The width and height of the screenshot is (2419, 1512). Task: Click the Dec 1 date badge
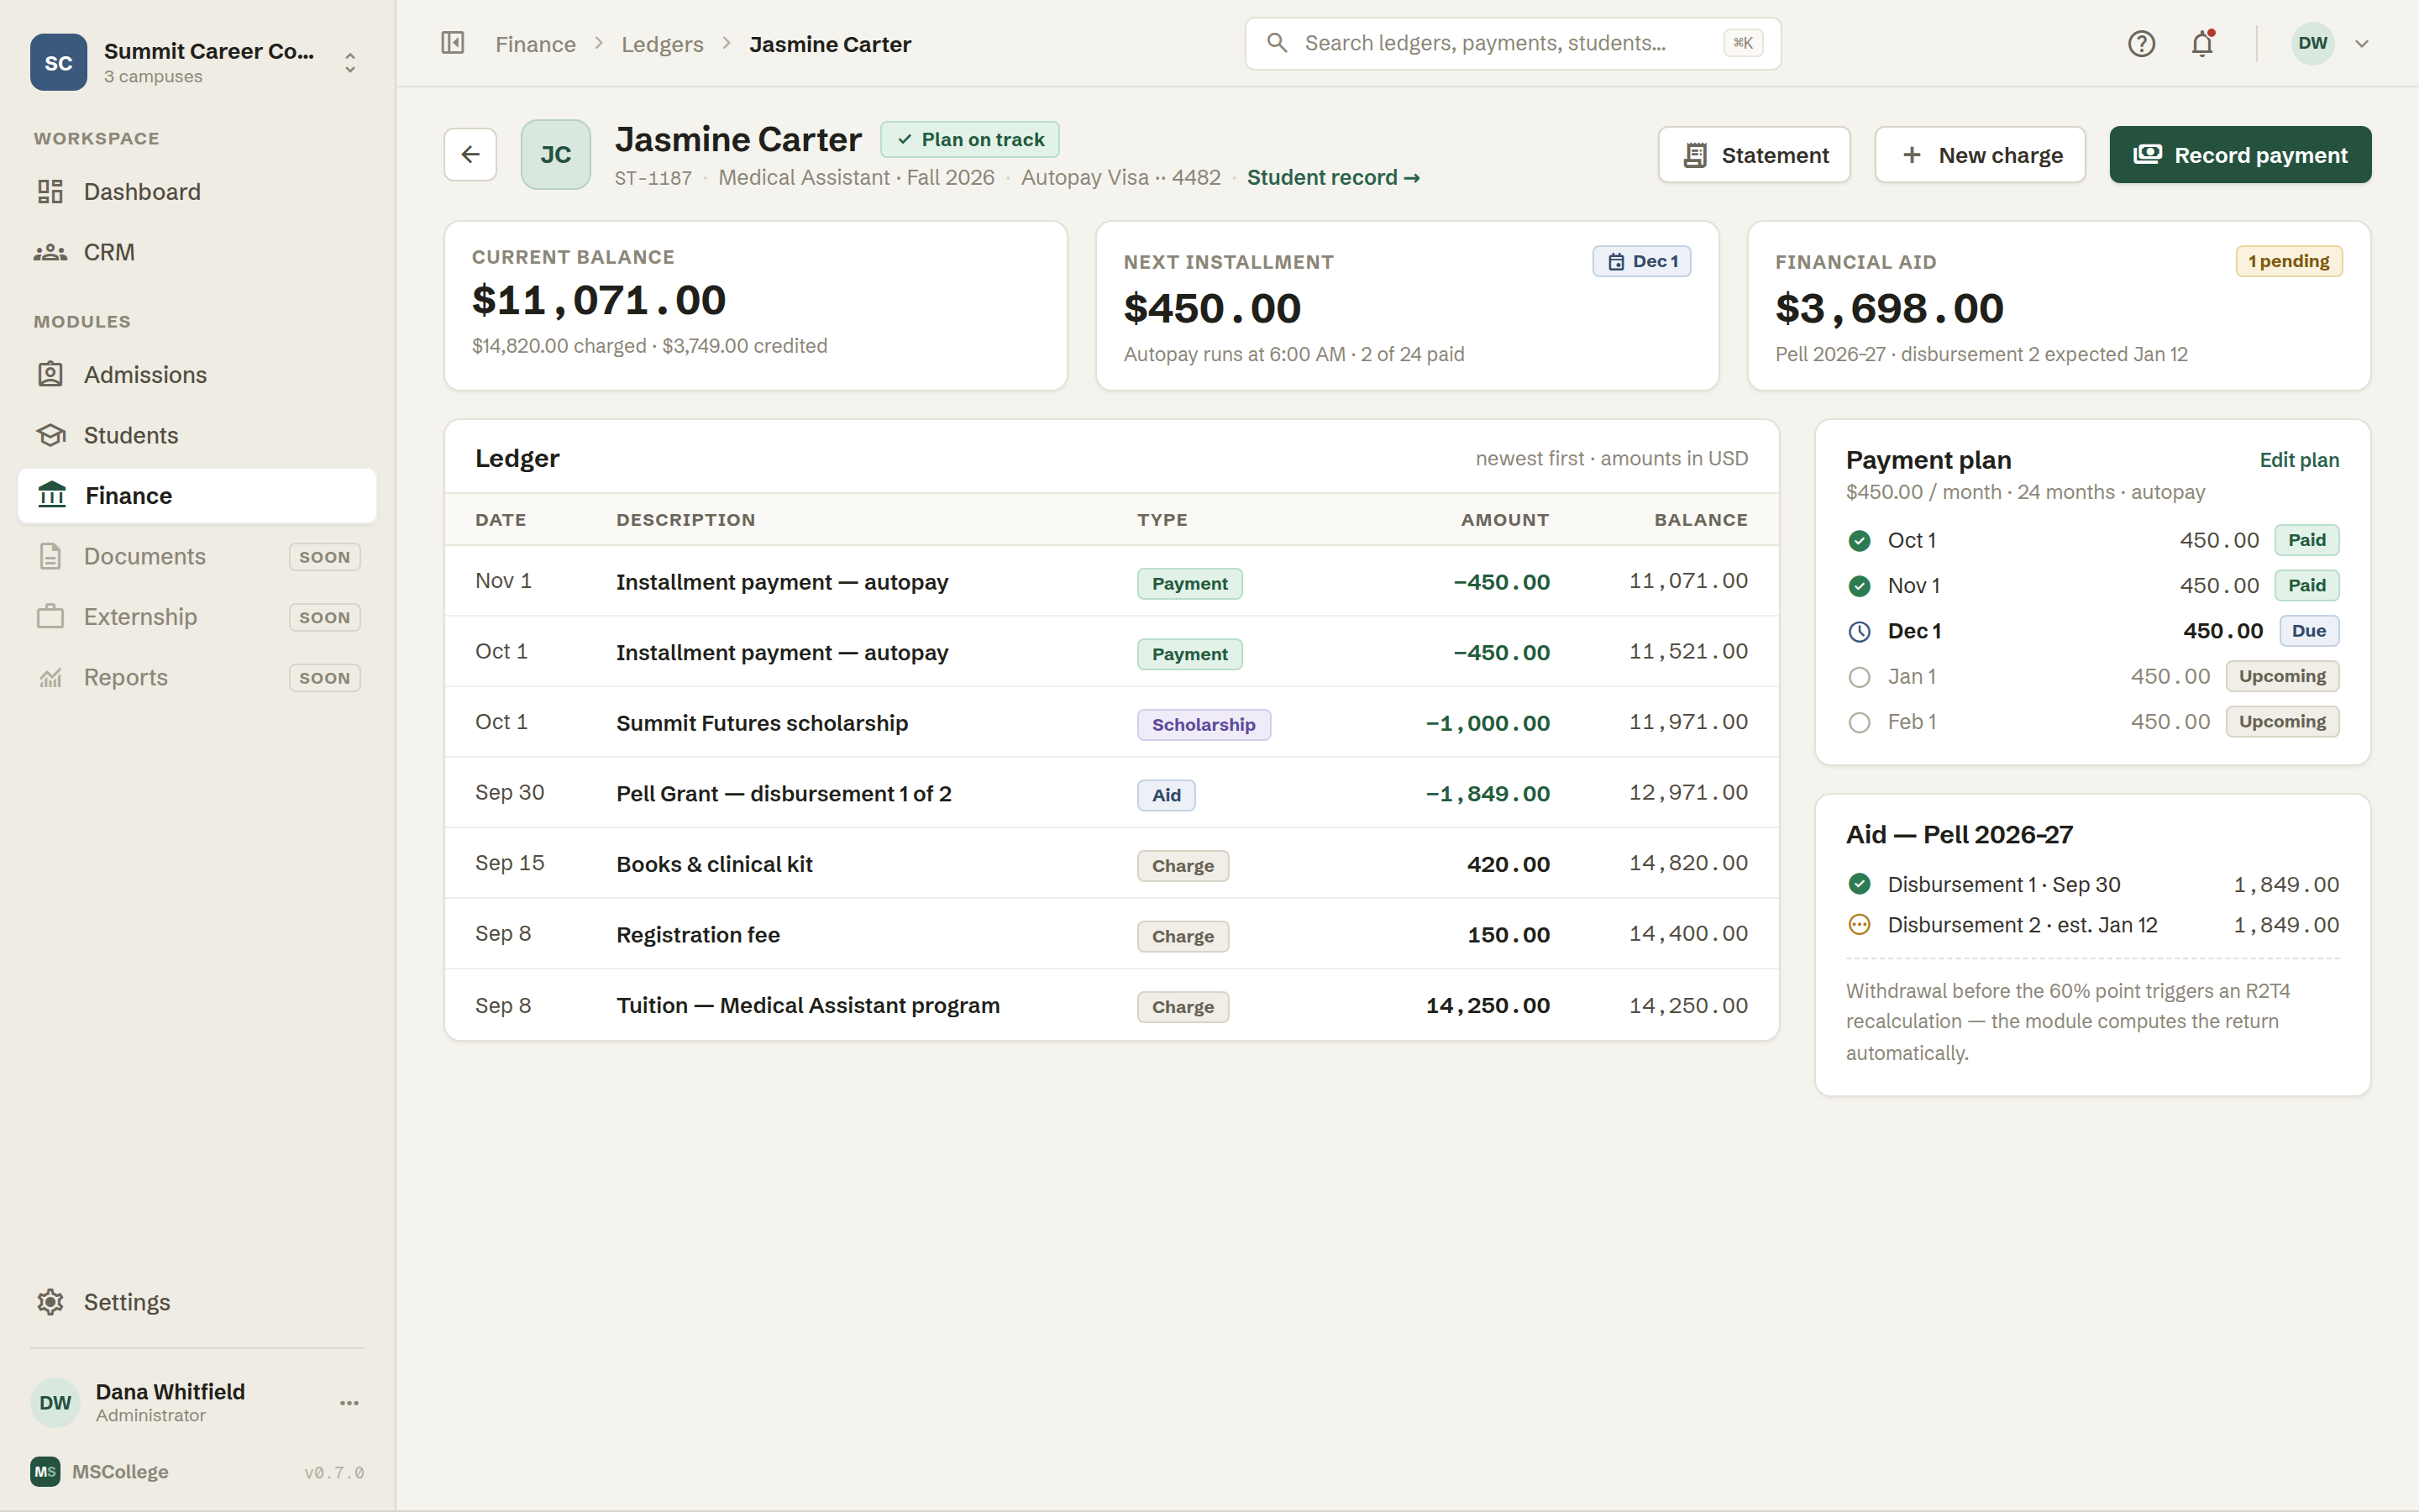coord(1641,262)
